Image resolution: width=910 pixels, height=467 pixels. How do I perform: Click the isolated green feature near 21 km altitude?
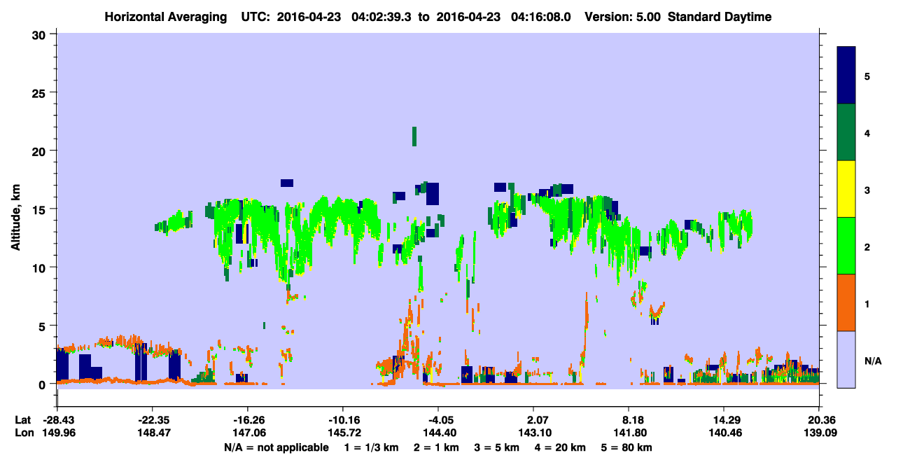[414, 137]
